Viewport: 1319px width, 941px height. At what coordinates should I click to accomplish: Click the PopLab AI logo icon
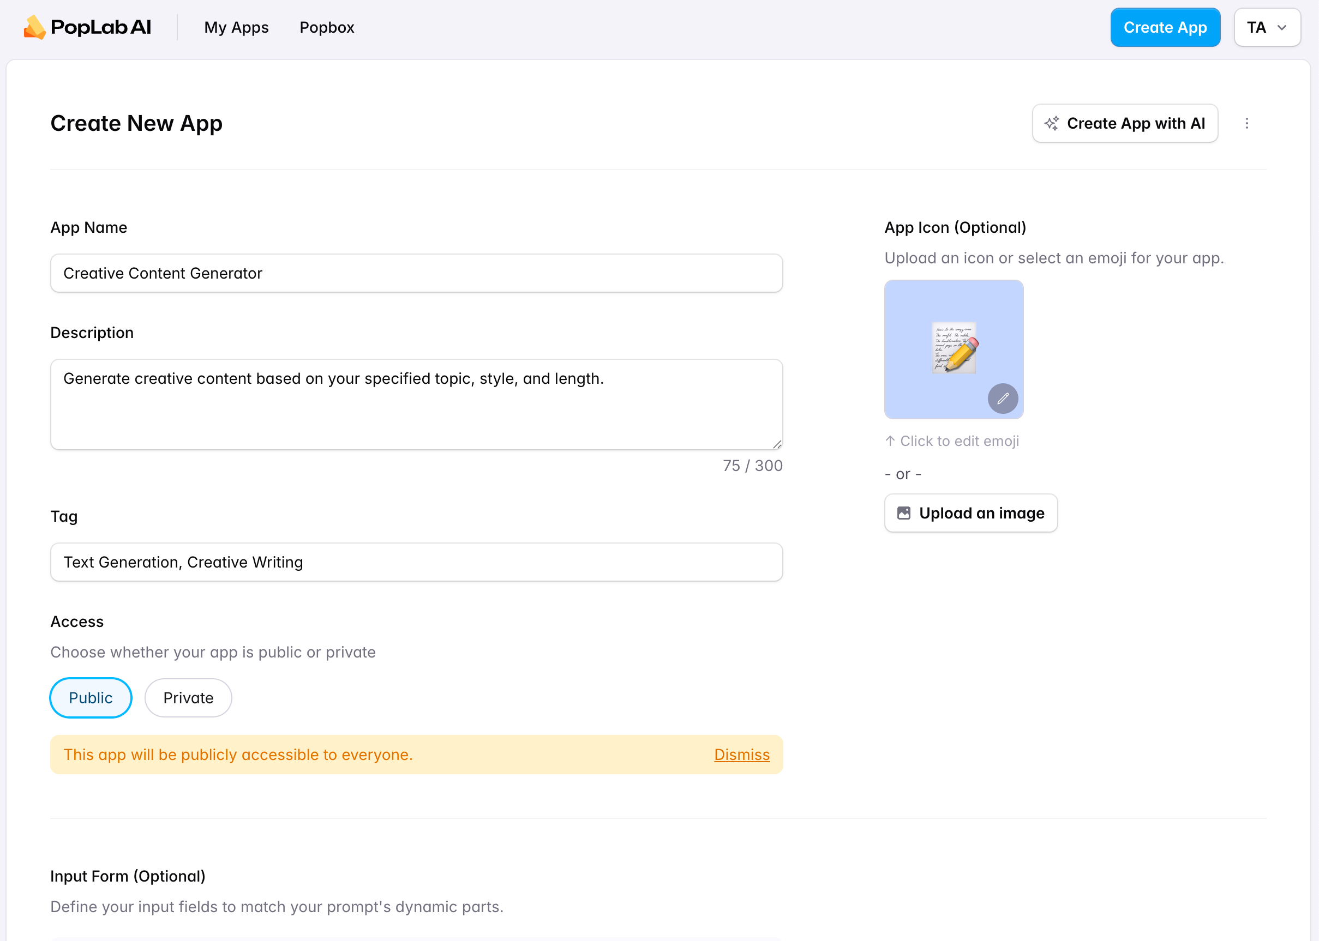(x=34, y=27)
